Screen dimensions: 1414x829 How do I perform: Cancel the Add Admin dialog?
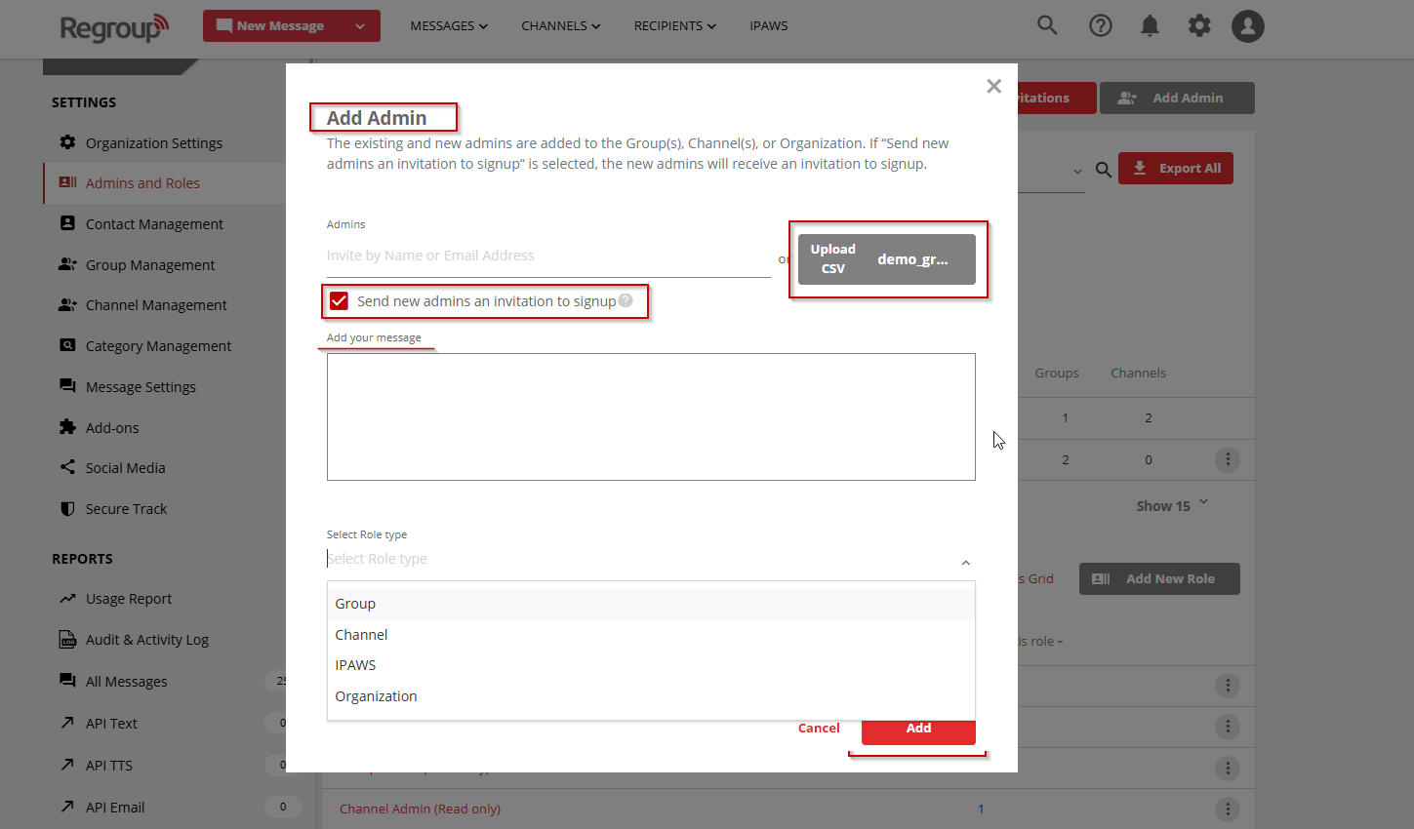coord(819,728)
